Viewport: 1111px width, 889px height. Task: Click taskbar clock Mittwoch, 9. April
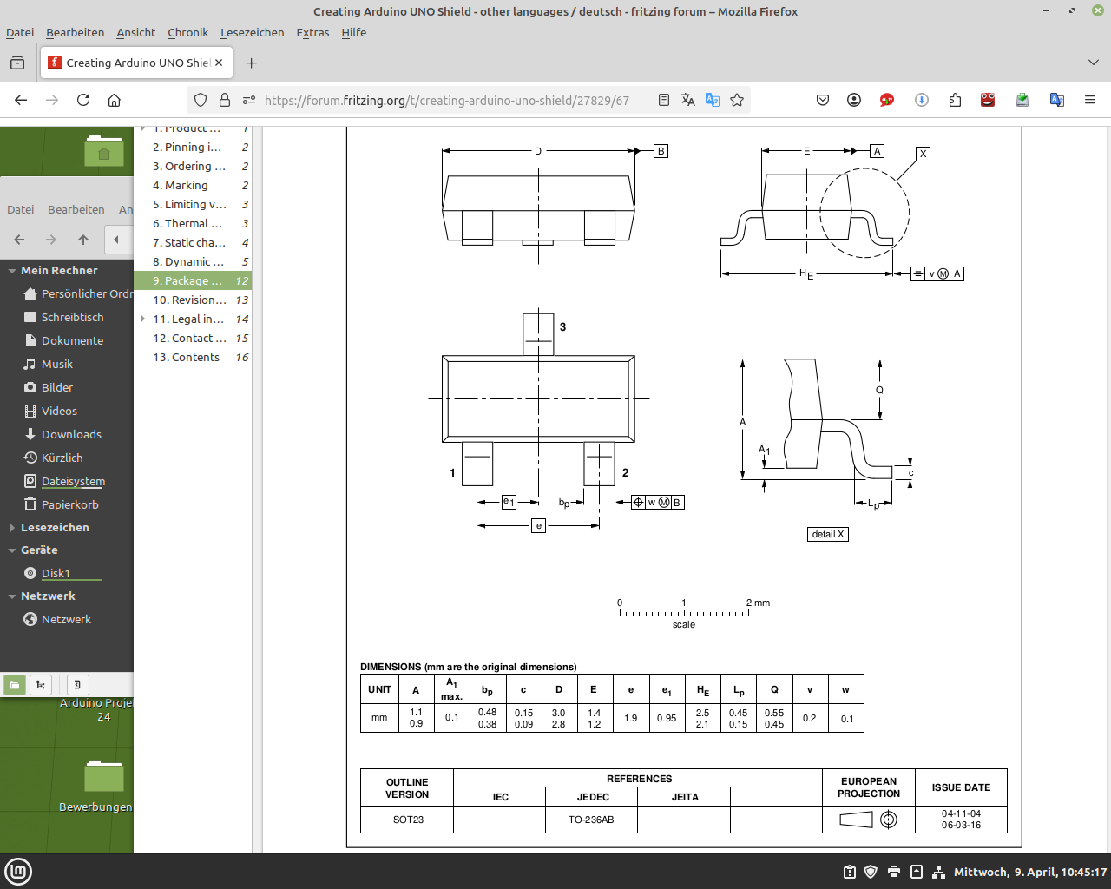(x=1030, y=872)
